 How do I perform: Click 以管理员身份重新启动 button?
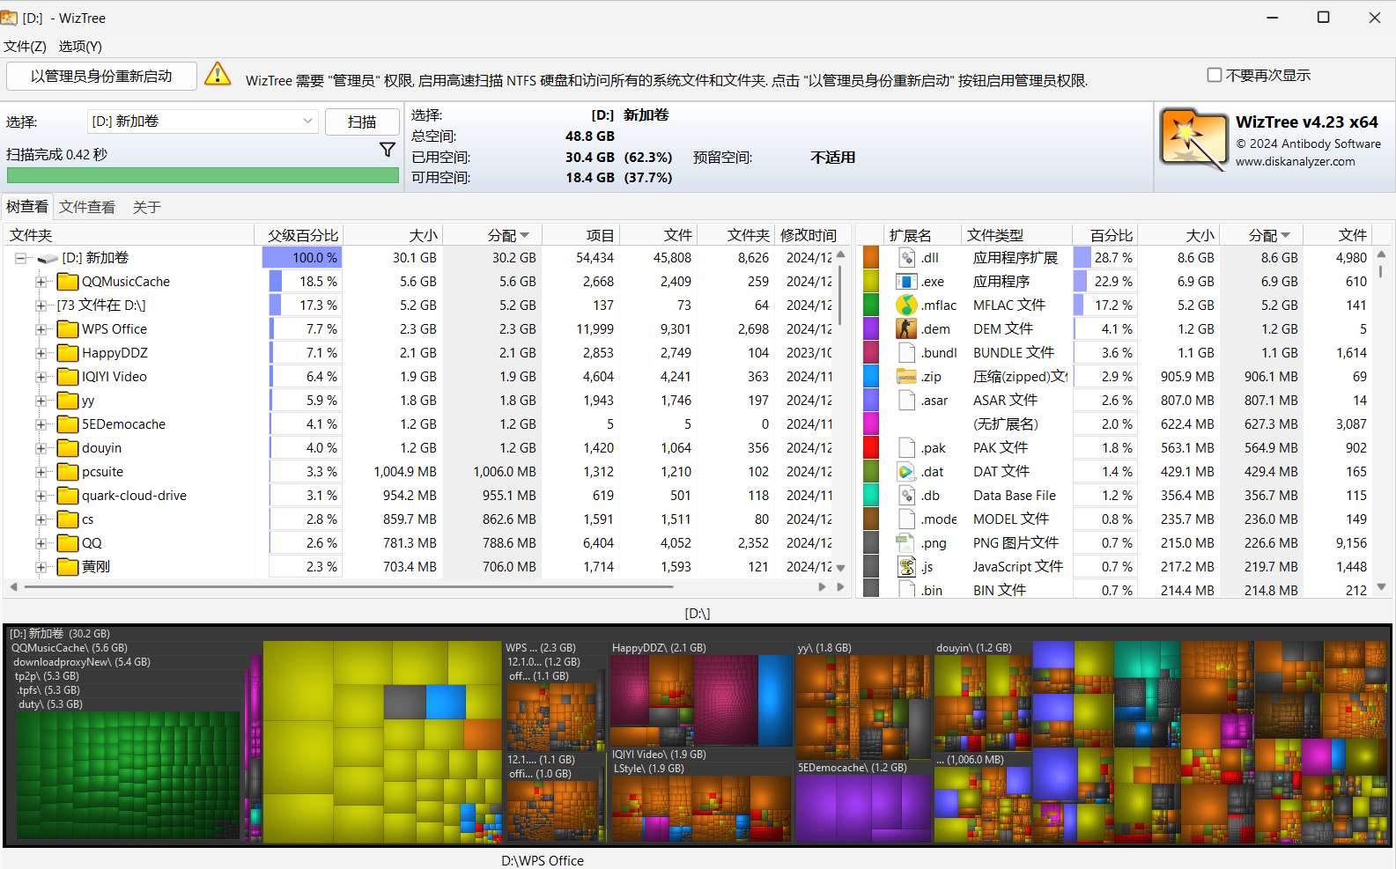coord(101,76)
